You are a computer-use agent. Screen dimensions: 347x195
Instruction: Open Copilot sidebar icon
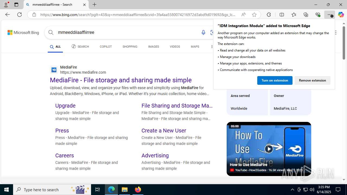[341, 15]
